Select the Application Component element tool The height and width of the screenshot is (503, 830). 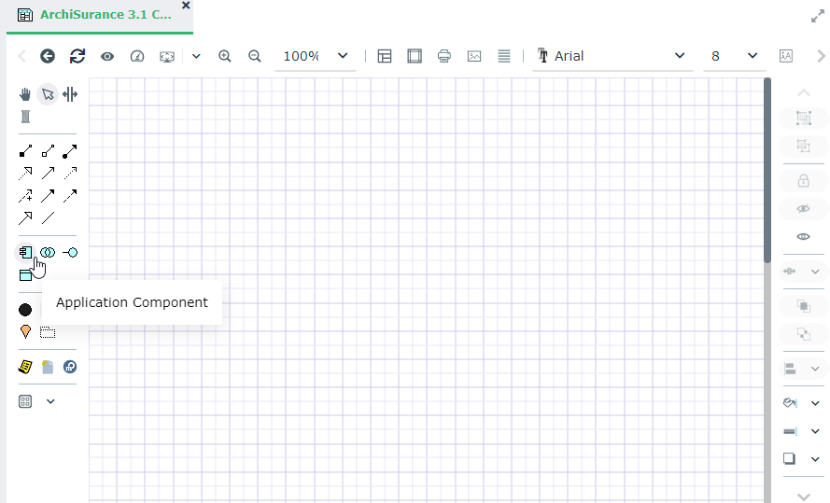tap(25, 253)
